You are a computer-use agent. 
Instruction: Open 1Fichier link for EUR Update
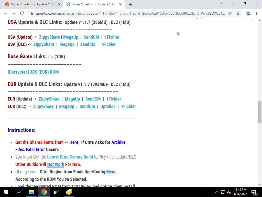point(114,99)
